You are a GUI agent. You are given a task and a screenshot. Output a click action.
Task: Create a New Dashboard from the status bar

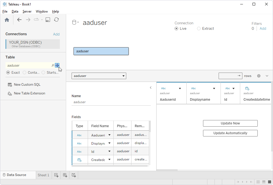click(x=65, y=175)
